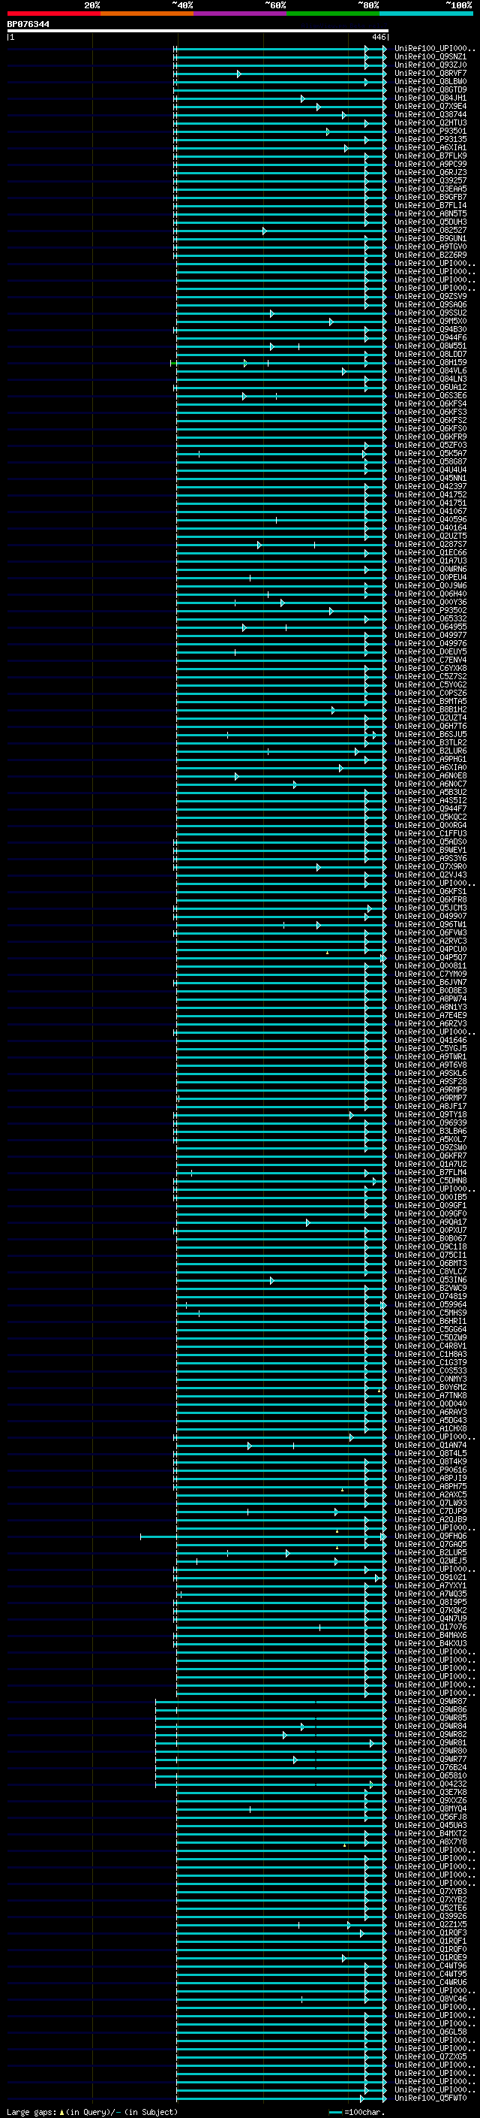Open hit UniRef100_Q9SNZ1
The height and width of the screenshot is (2118, 480).
(430, 57)
